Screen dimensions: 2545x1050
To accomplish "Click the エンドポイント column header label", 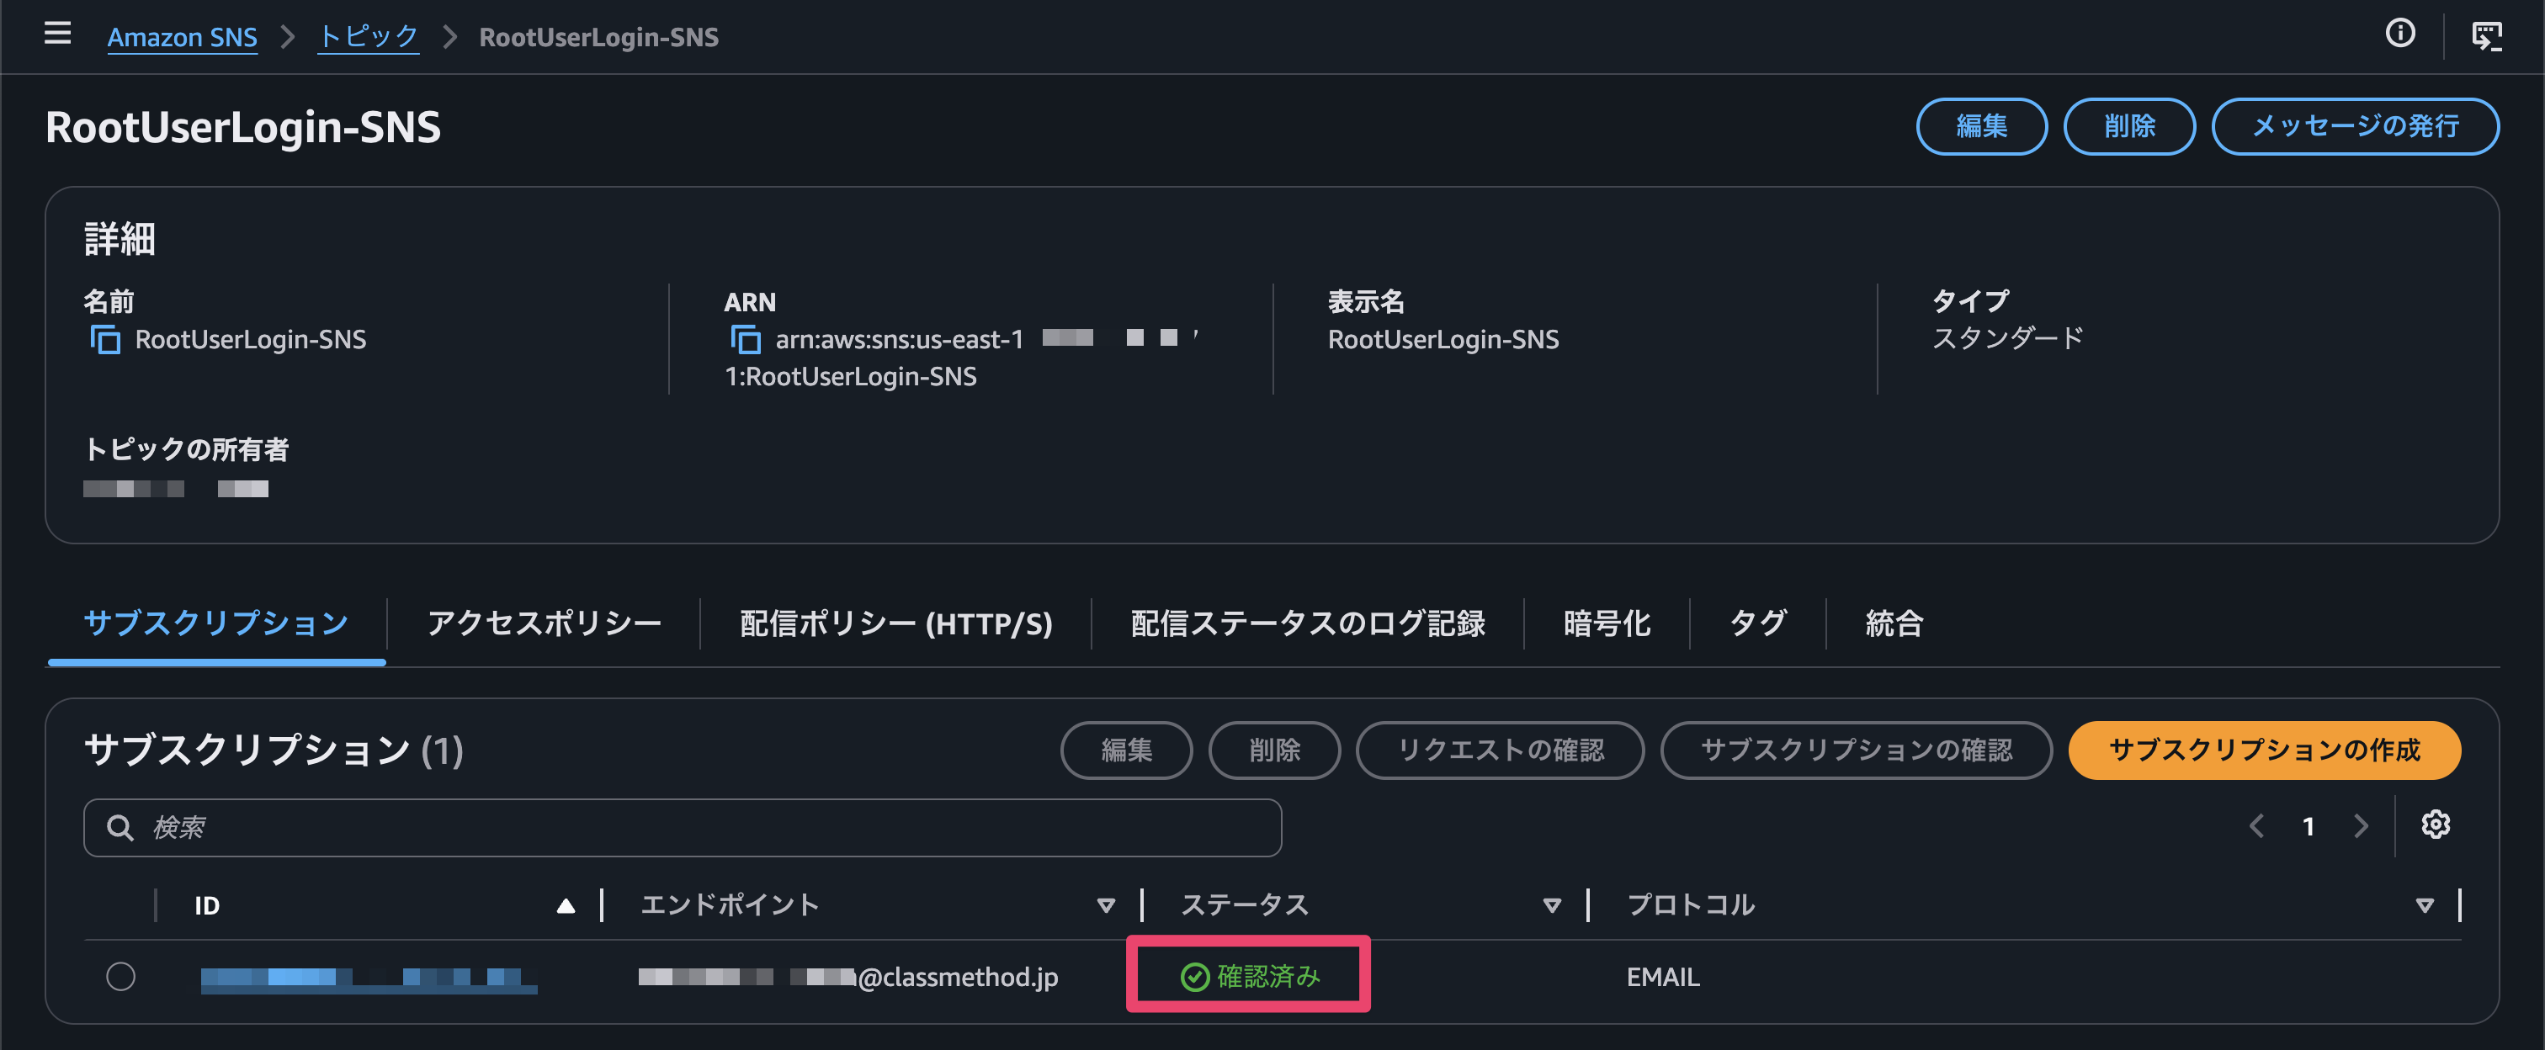I will point(731,904).
